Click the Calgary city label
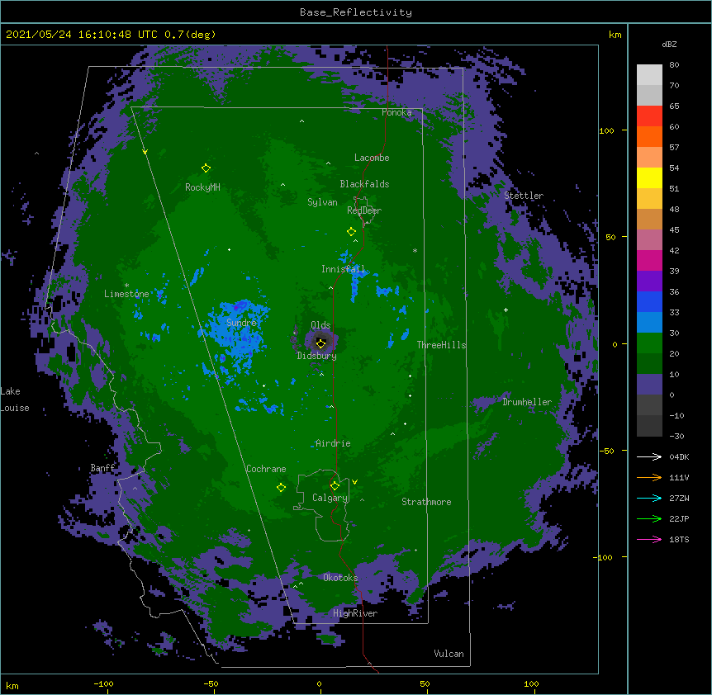The image size is (712, 695). (330, 498)
